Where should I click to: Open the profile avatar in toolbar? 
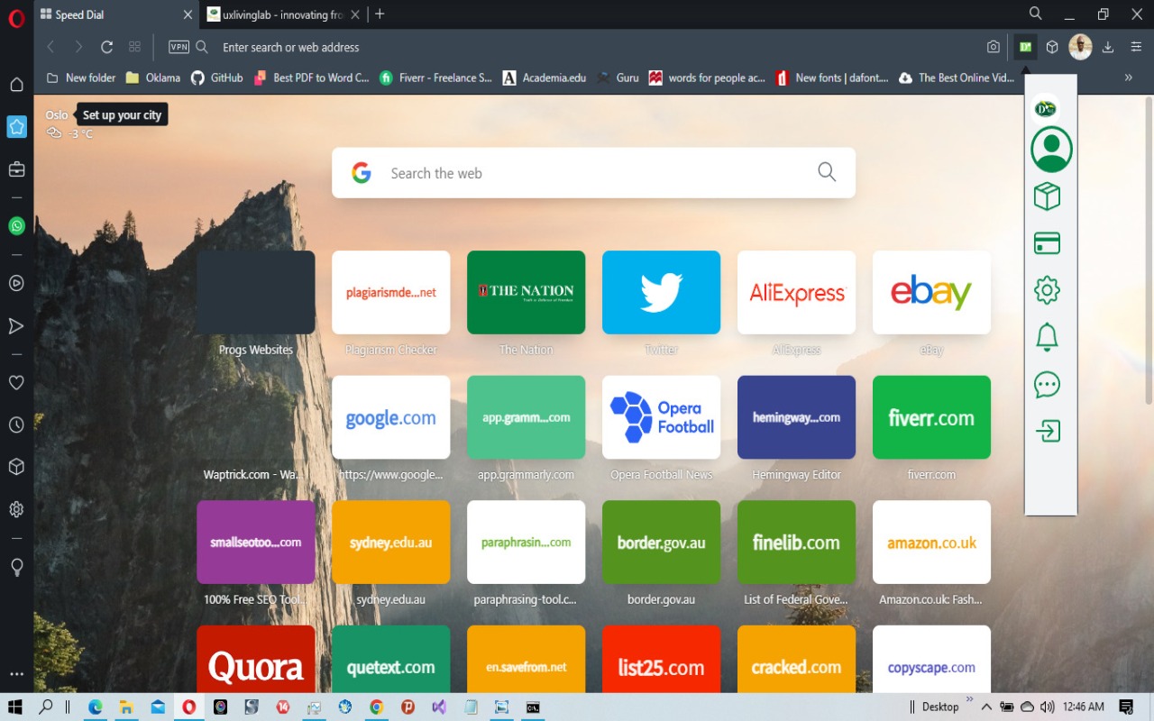(1080, 47)
